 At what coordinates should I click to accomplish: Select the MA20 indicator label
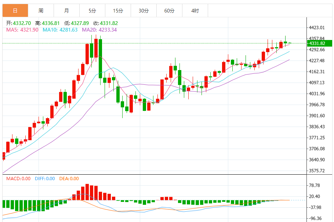click(x=99, y=30)
